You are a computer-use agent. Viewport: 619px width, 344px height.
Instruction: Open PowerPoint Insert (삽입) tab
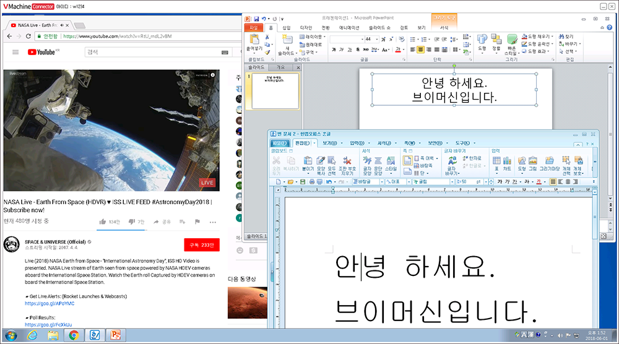click(x=287, y=28)
